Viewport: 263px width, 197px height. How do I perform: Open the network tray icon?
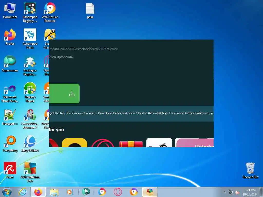[231, 192]
